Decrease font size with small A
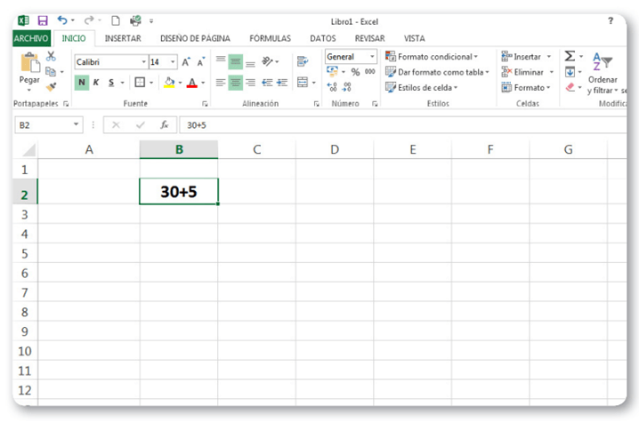The width and height of the screenshot is (639, 422). click(x=200, y=62)
